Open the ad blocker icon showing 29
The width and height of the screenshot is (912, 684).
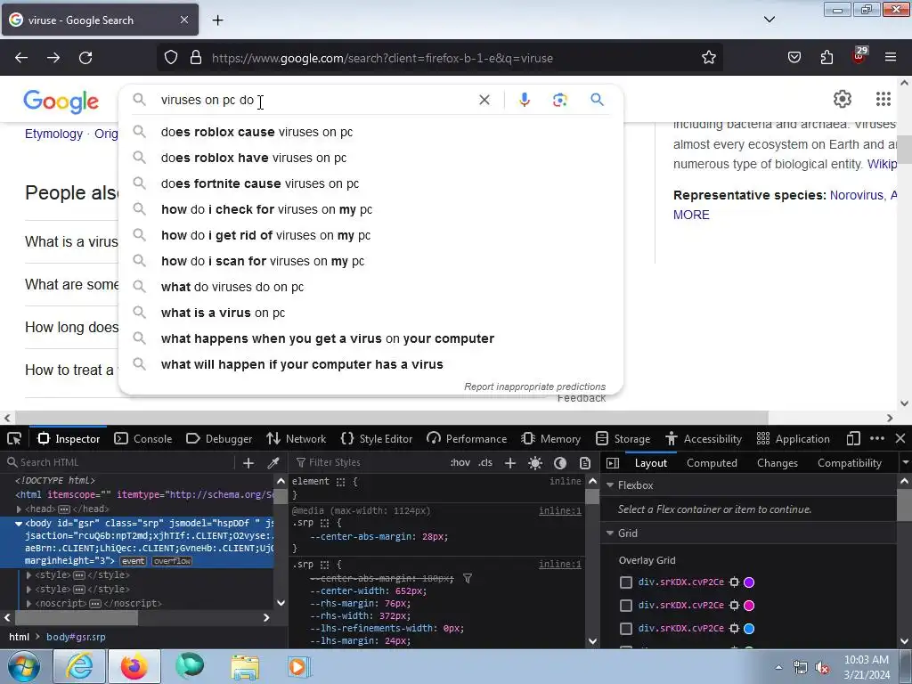click(x=859, y=56)
